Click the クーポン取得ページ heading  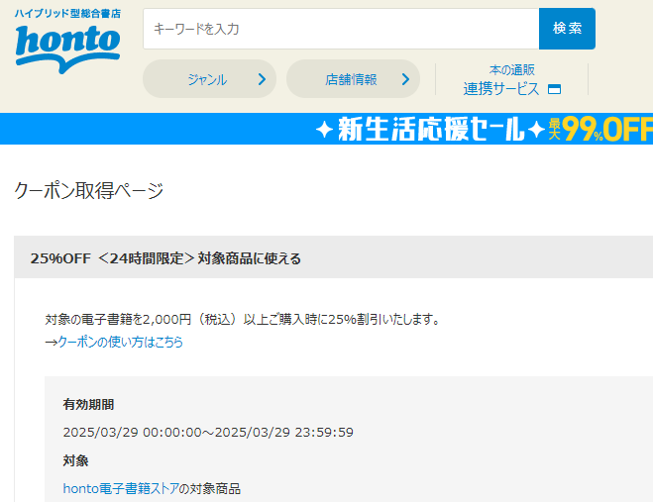click(x=89, y=191)
